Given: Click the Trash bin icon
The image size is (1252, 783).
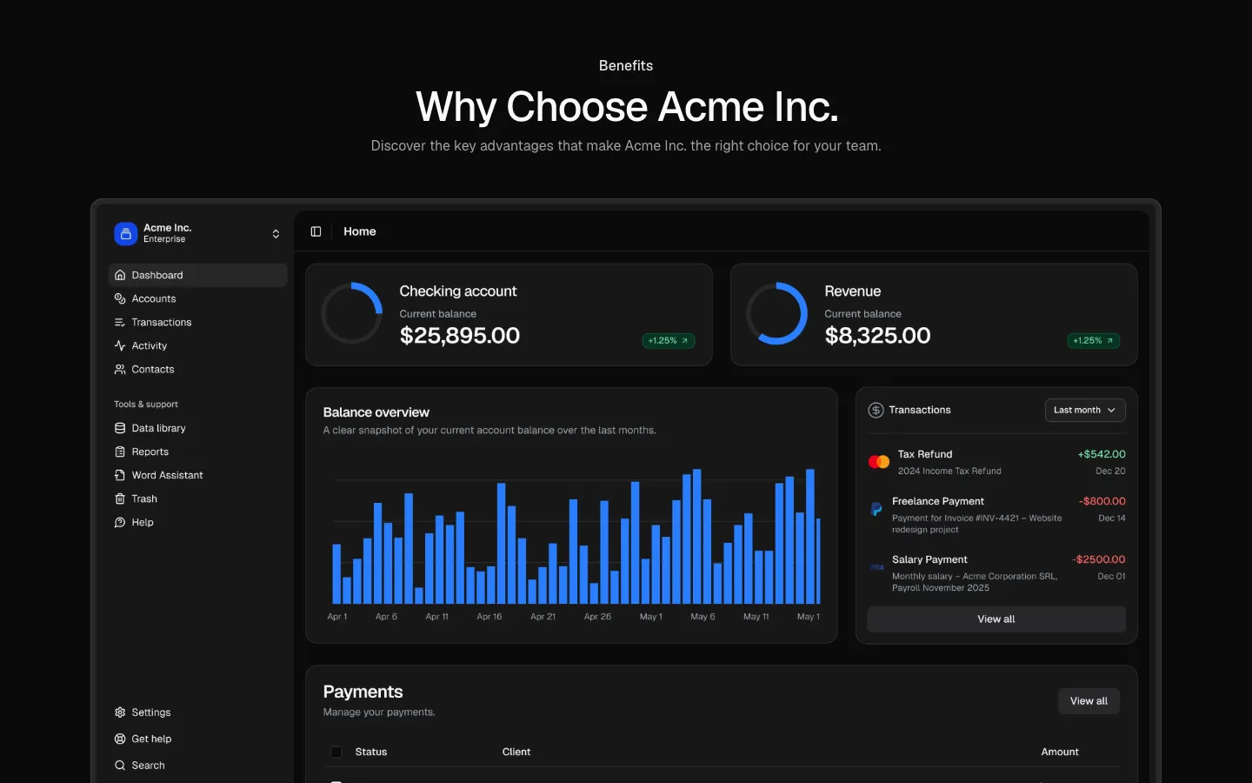Looking at the screenshot, I should click(120, 499).
